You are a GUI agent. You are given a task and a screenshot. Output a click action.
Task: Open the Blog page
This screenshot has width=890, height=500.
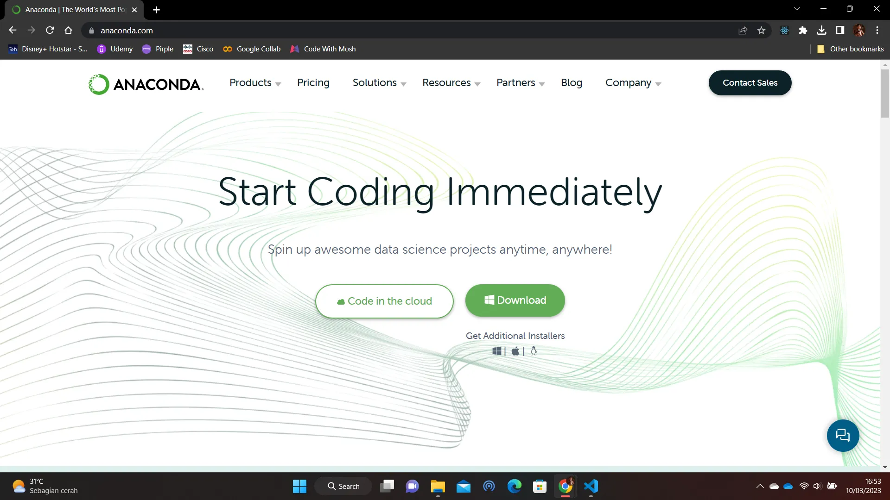point(572,83)
